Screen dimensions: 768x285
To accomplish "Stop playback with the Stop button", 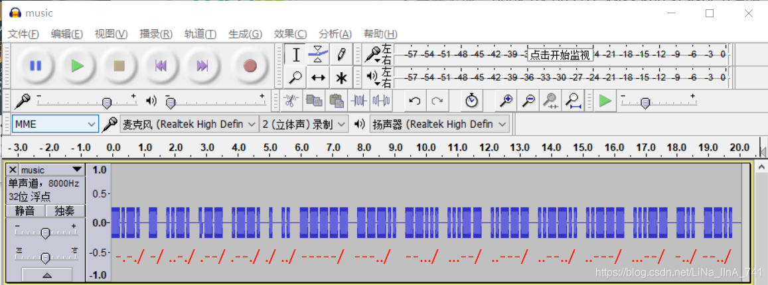I will 119,66.
